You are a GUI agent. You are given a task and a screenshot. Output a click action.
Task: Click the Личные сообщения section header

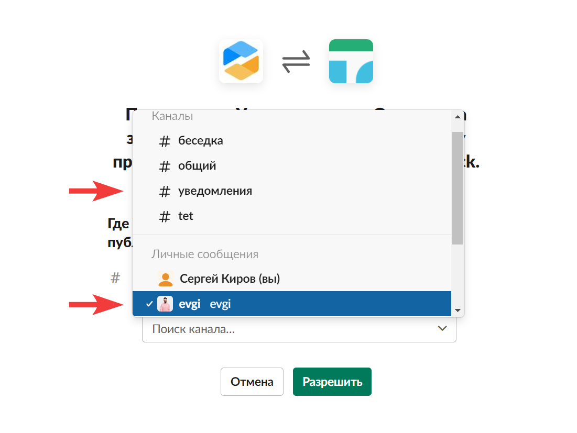point(205,254)
